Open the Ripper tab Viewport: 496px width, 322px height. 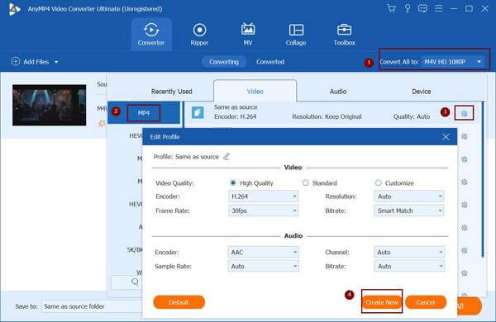click(x=199, y=34)
